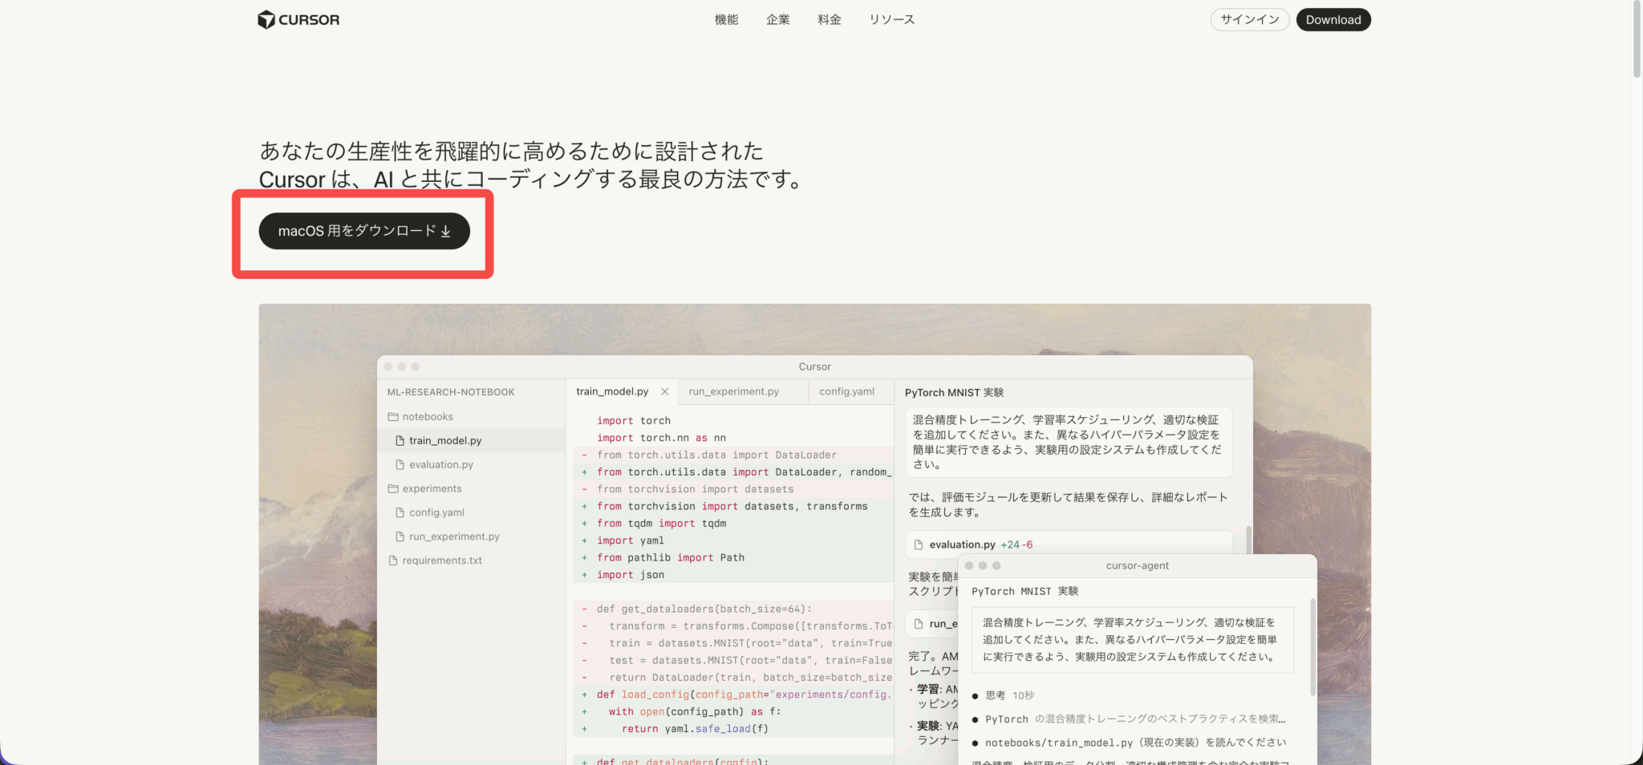The width and height of the screenshot is (1643, 765).
Task: Open the 料金 menu item
Action: pos(830,19)
